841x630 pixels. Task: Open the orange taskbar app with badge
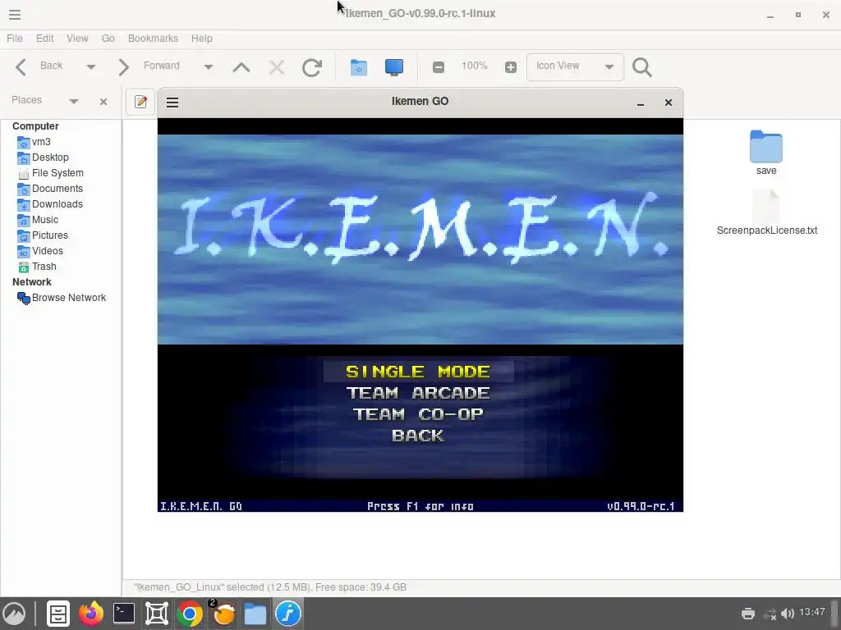(x=223, y=614)
